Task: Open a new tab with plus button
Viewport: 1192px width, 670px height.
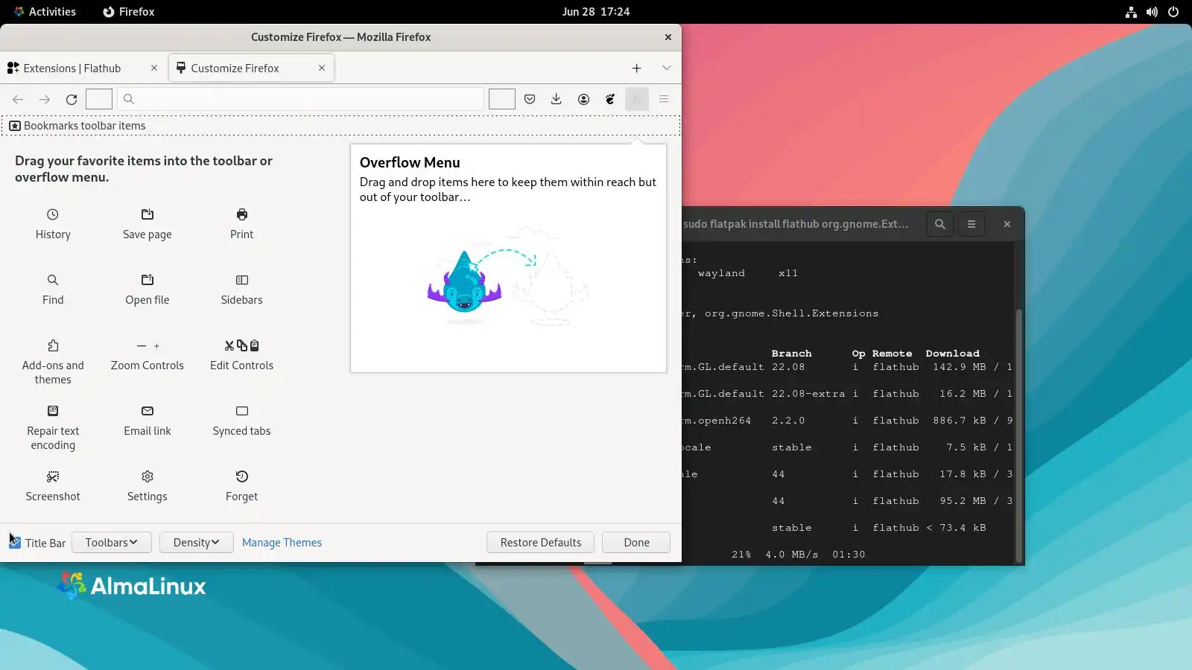Action: (x=637, y=68)
